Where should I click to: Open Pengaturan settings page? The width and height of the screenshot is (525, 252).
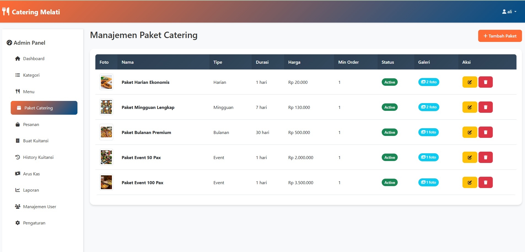pos(34,223)
